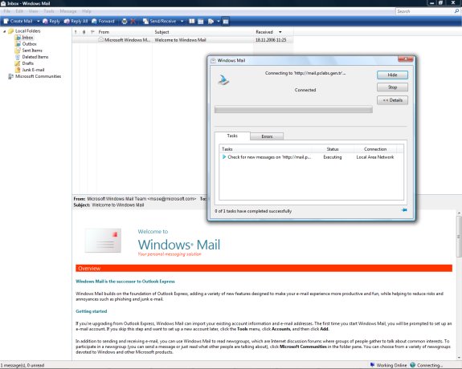The width and height of the screenshot is (462, 369).
Task: Click the Reply All toolbar icon
Action: [76, 21]
